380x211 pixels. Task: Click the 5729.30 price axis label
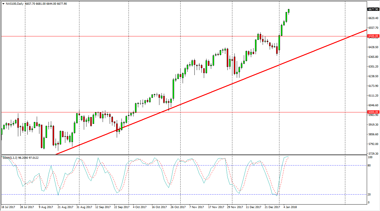coord(373,154)
